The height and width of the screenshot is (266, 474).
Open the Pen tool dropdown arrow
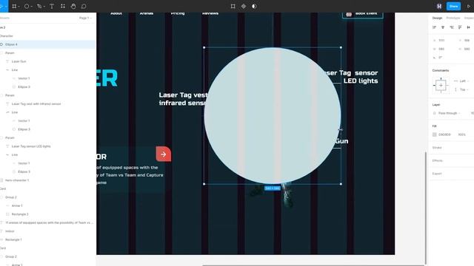(x=44, y=7)
